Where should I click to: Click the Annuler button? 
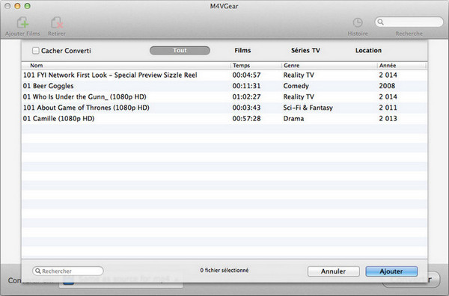333,271
